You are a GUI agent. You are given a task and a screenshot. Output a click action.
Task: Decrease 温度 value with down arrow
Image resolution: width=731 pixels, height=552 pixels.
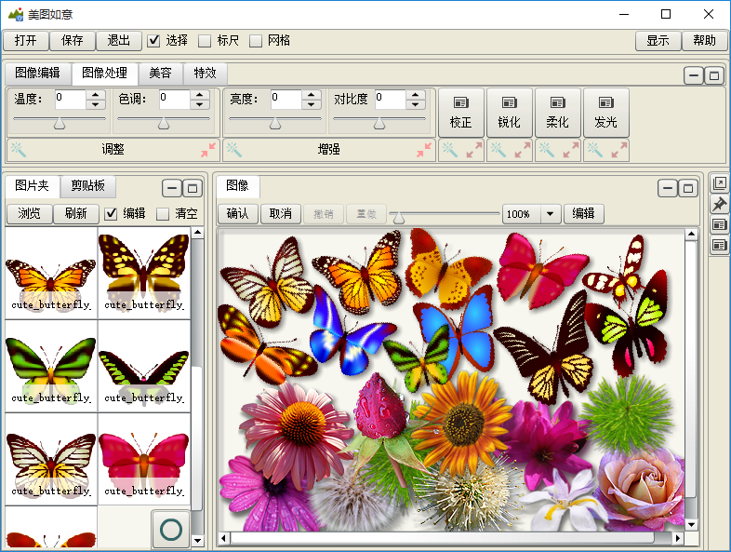coord(96,104)
